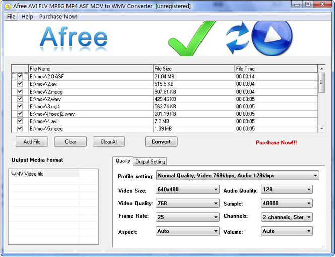
Task: Sort by File Time column header
Action: click(x=276, y=69)
